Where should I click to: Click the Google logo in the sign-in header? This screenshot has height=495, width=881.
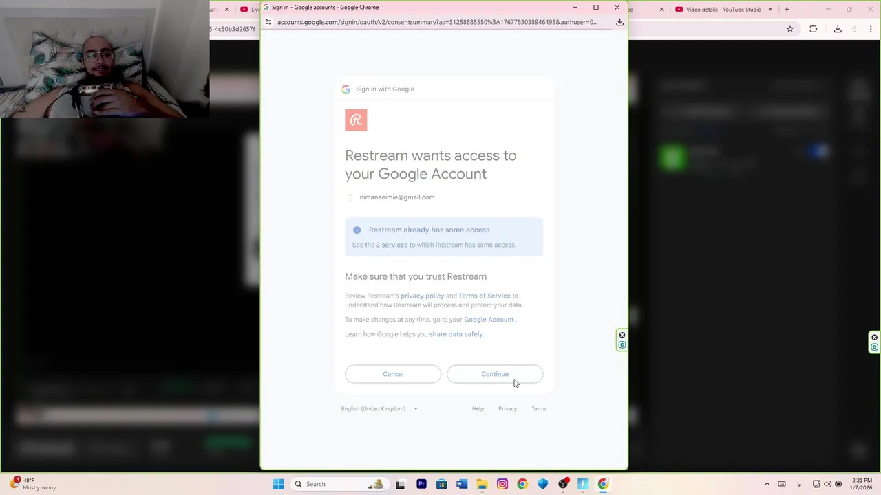pyautogui.click(x=346, y=89)
